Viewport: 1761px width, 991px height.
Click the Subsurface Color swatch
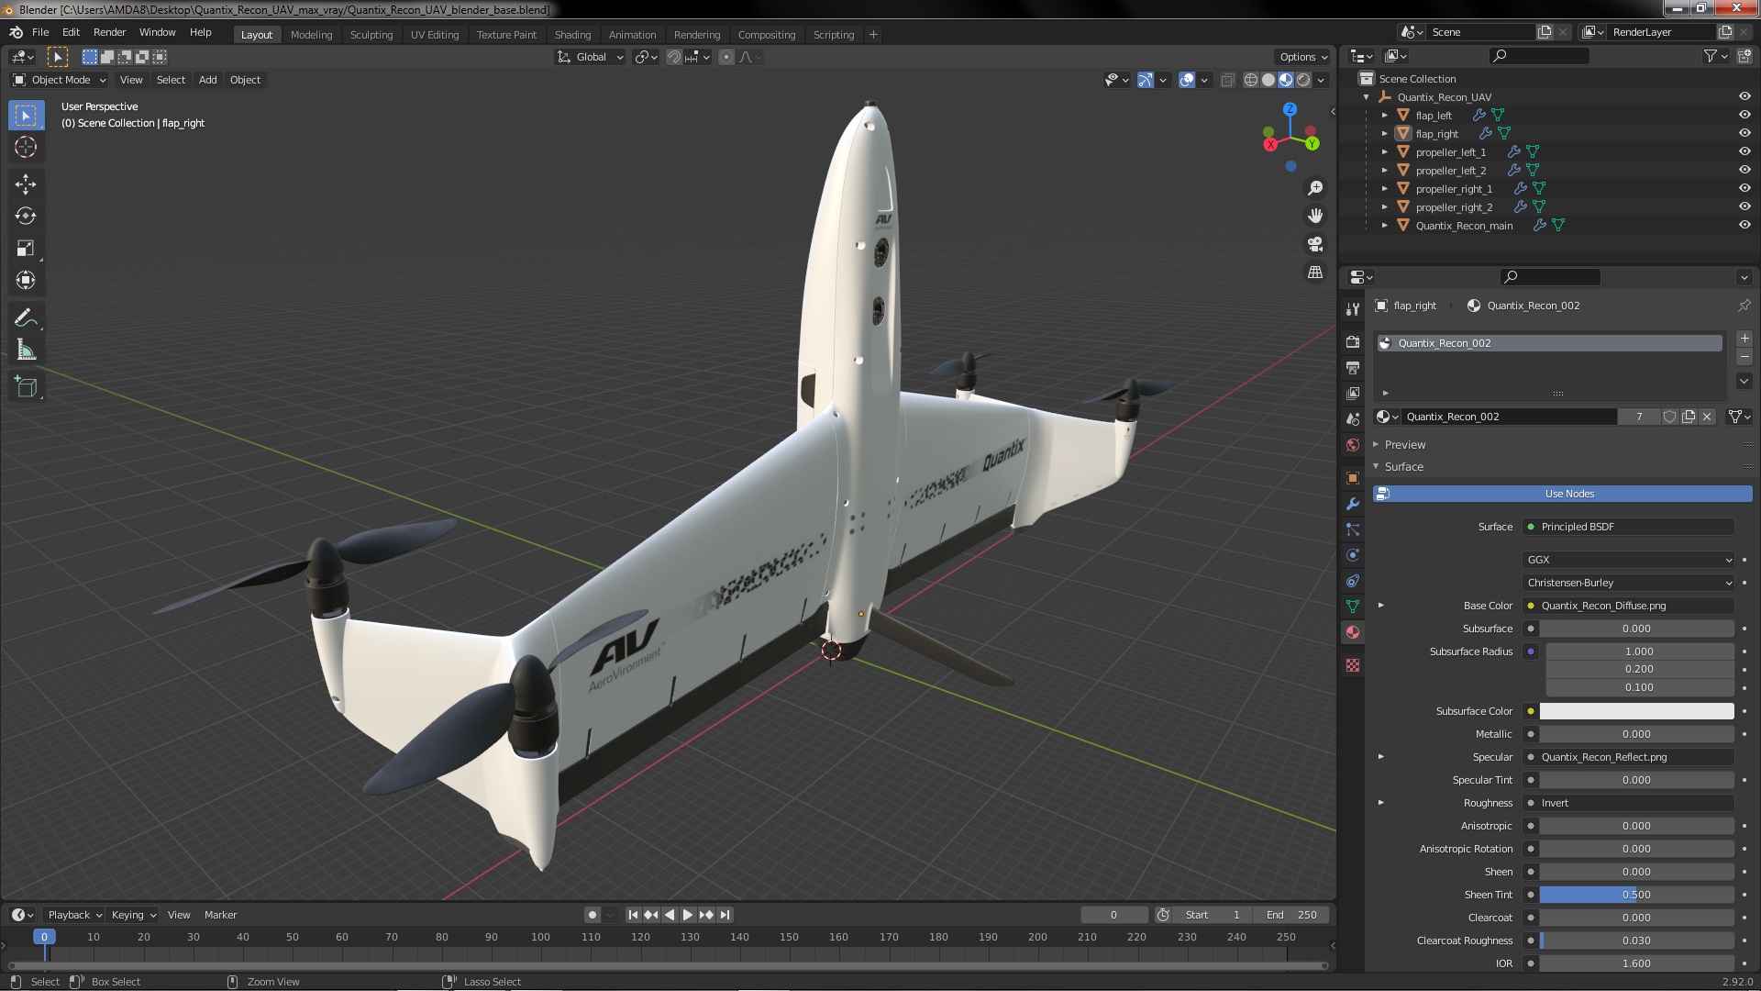(1635, 711)
